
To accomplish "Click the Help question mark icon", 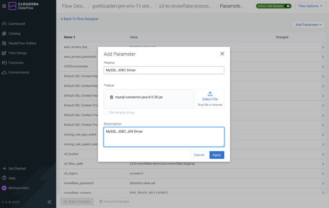I will (x=4, y=178).
